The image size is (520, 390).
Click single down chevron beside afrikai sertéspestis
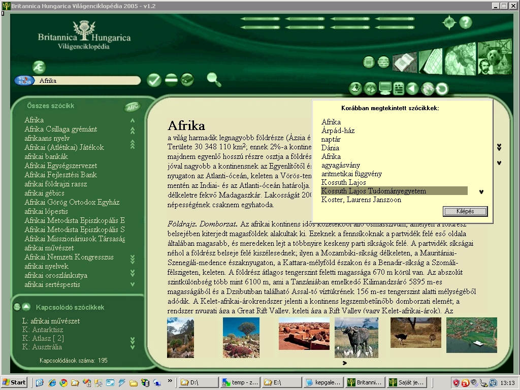coord(133,284)
